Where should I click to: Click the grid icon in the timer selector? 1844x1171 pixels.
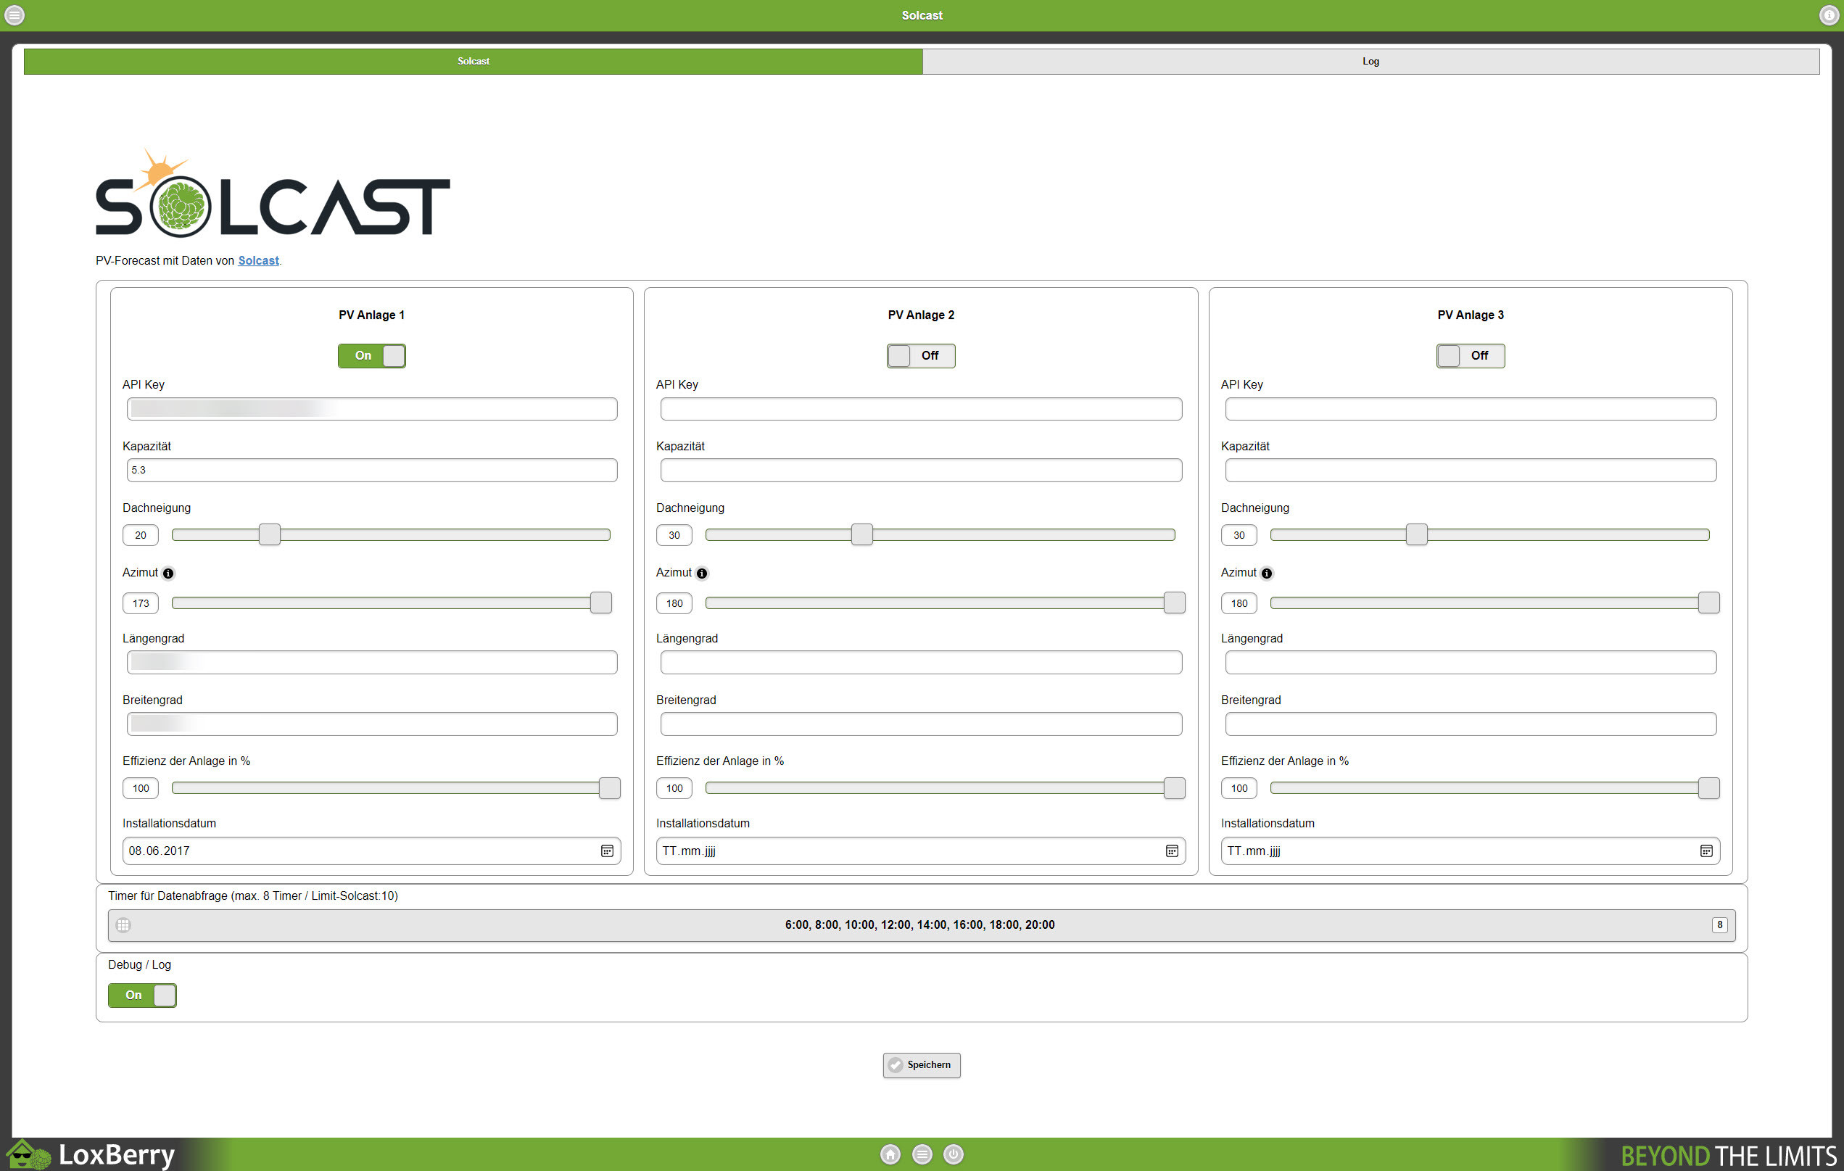[x=123, y=925]
